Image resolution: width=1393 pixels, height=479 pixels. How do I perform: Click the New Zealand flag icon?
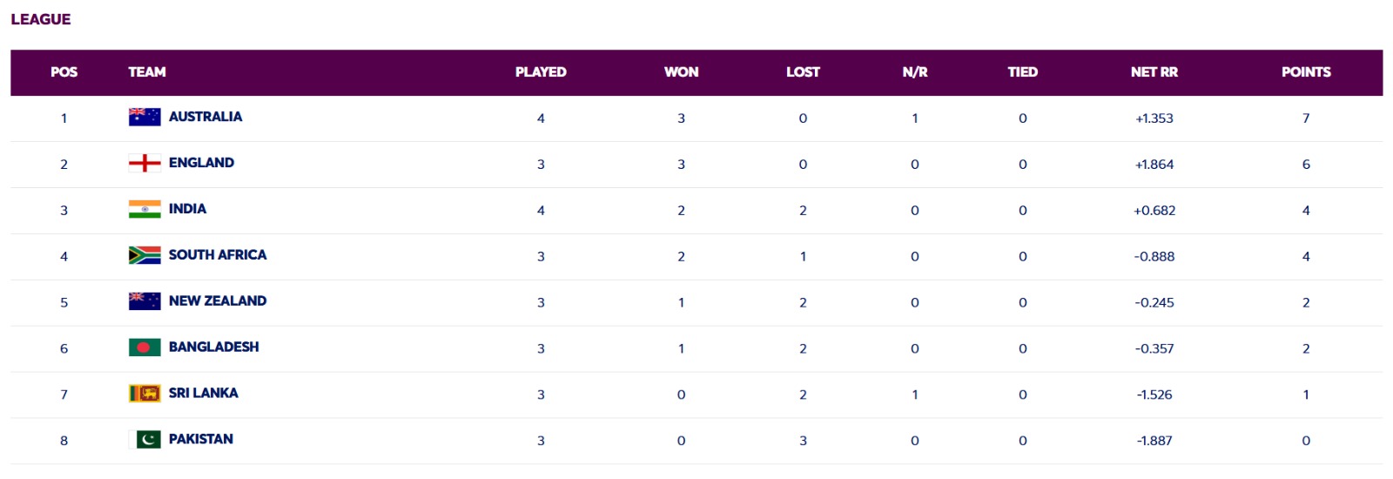click(x=145, y=301)
